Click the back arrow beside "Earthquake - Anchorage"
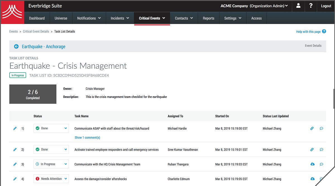Screen dimensions: 335x186 [16, 46]
